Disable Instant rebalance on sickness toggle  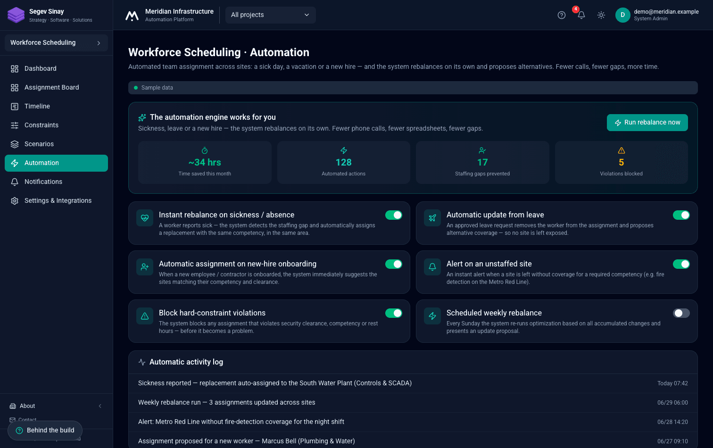coord(394,215)
